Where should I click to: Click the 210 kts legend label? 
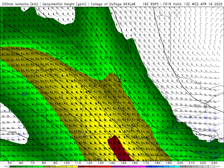click(192, 163)
